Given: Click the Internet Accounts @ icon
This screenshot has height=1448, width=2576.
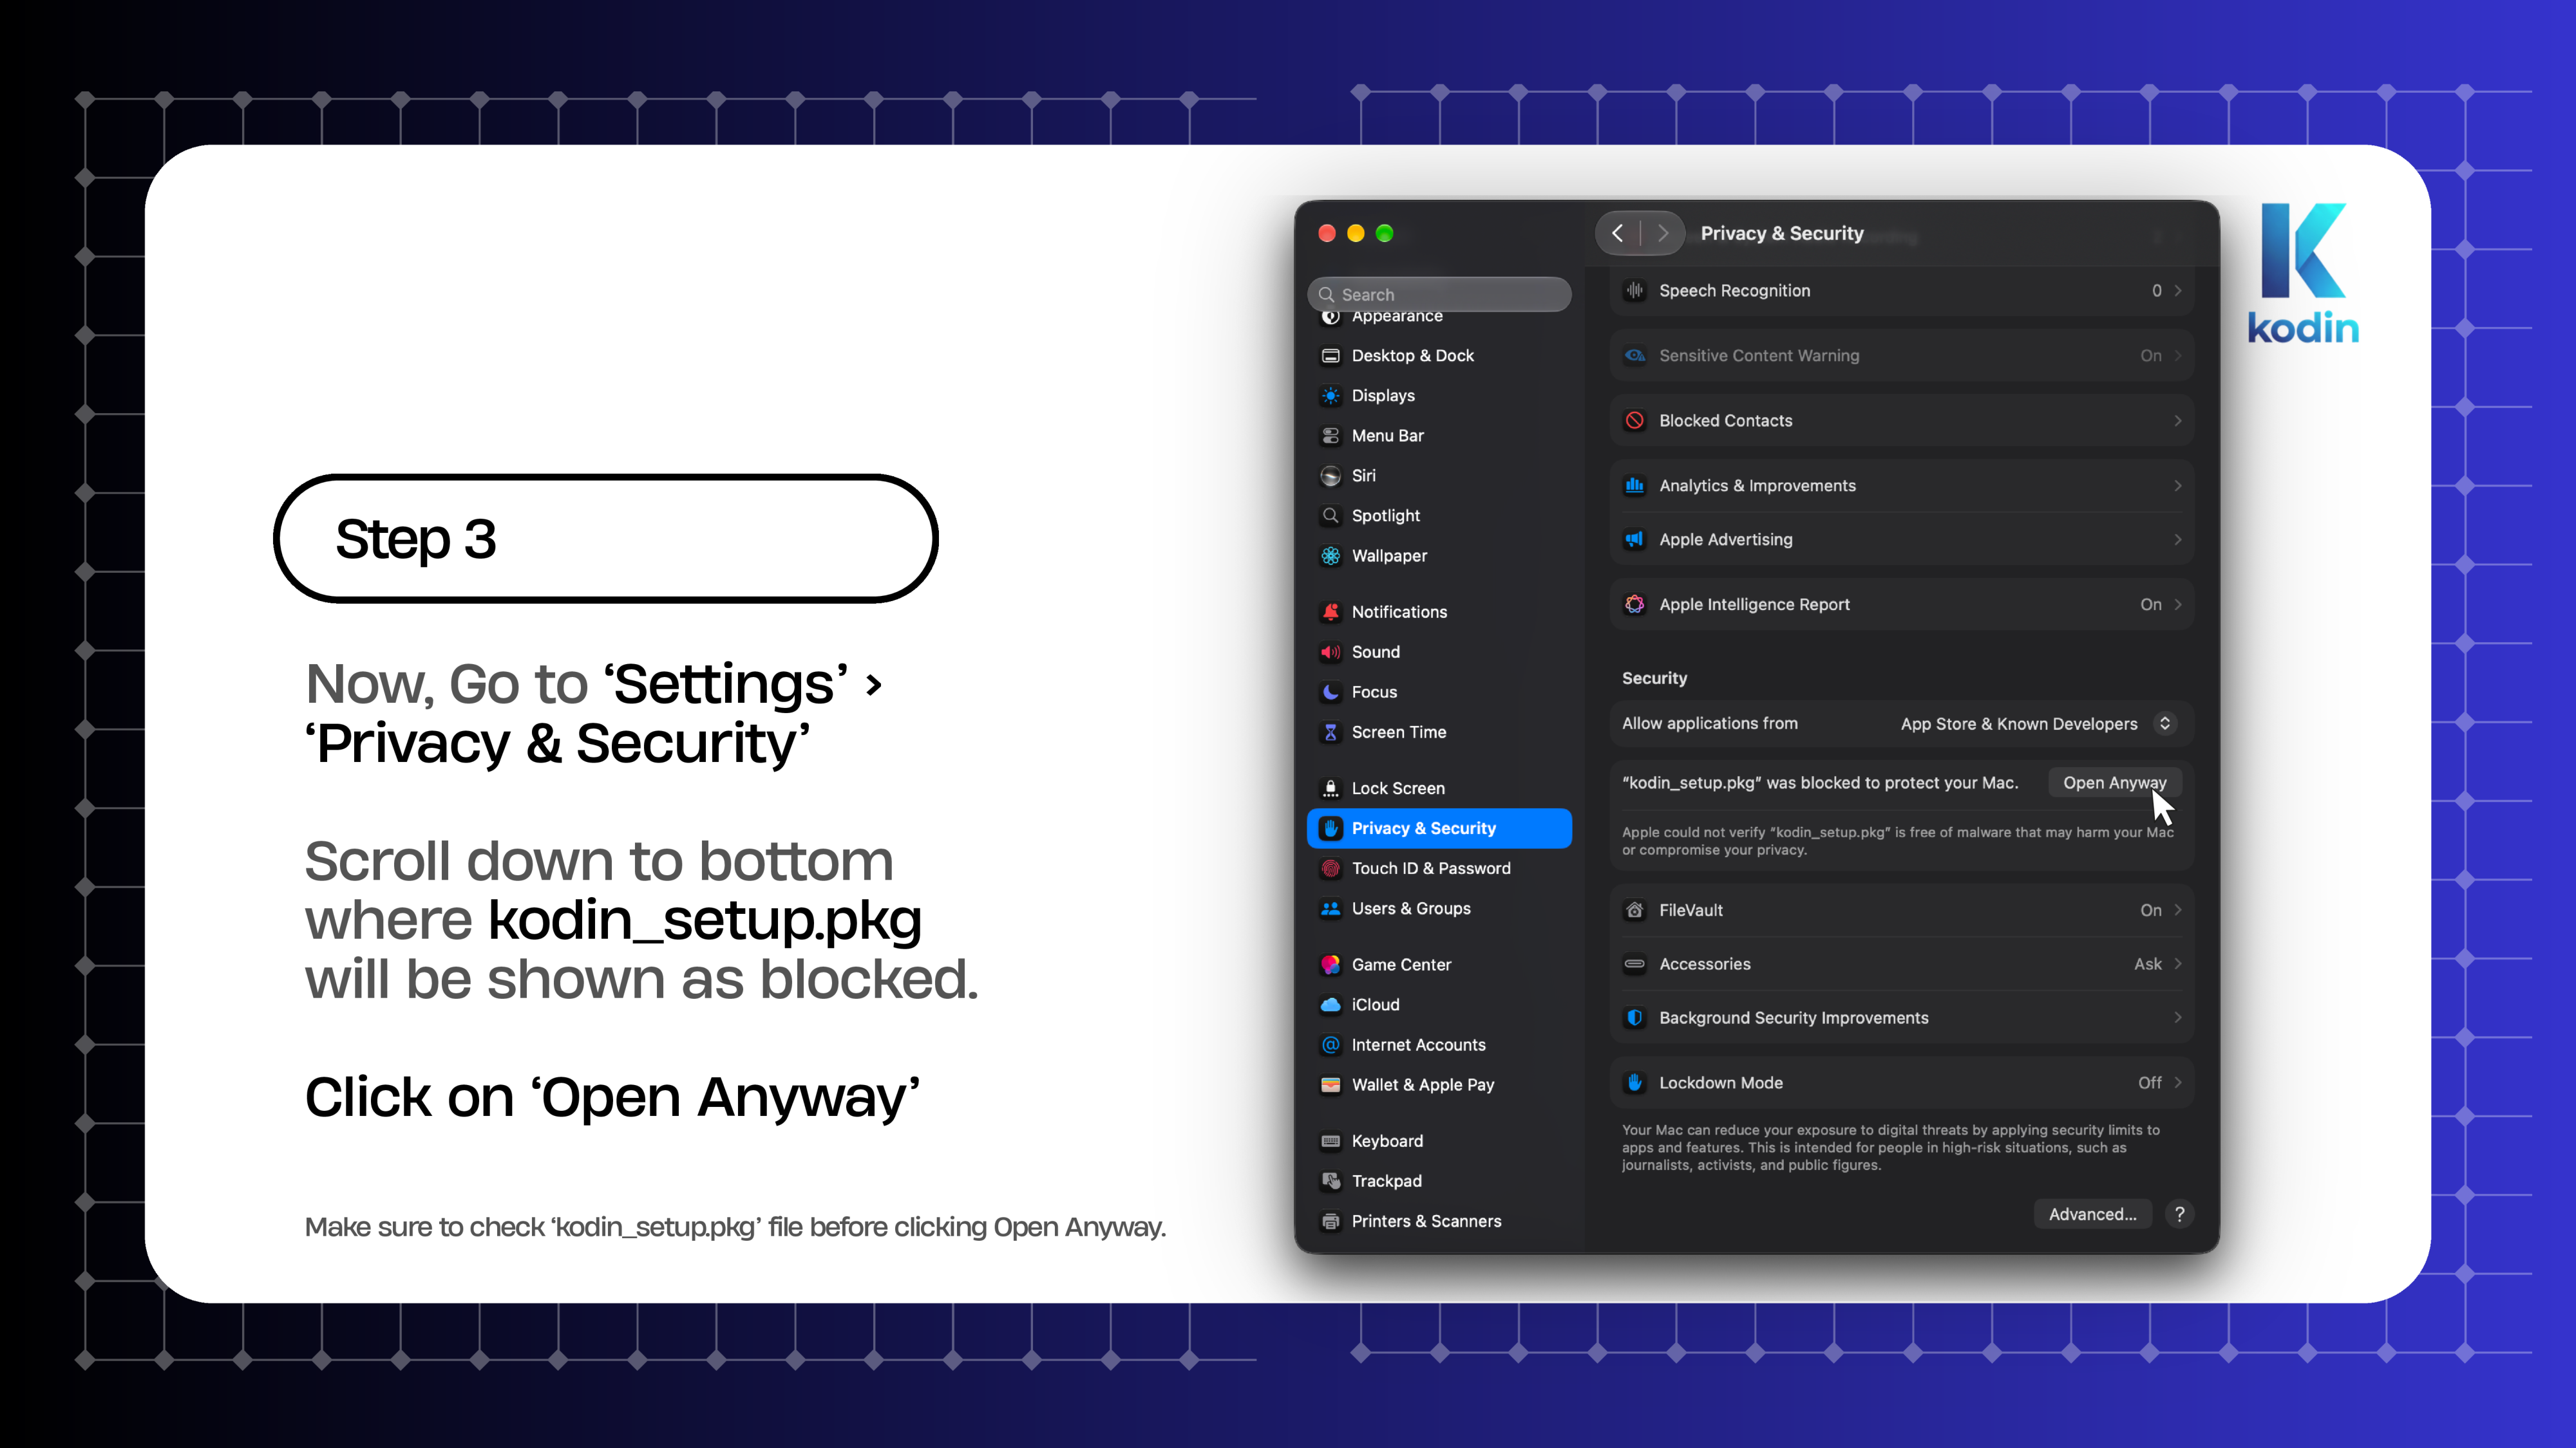Looking at the screenshot, I should tap(1330, 1044).
